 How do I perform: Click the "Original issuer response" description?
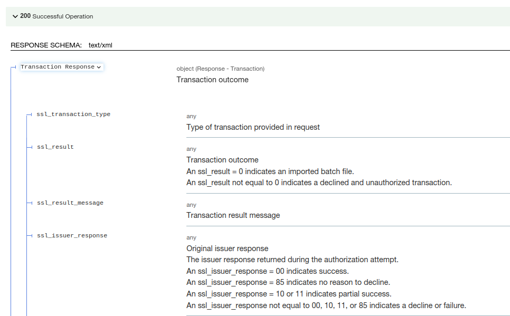227,248
